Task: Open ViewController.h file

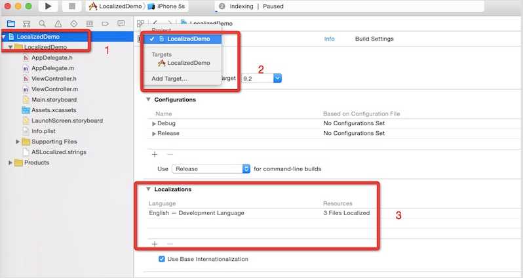Action: (x=54, y=79)
